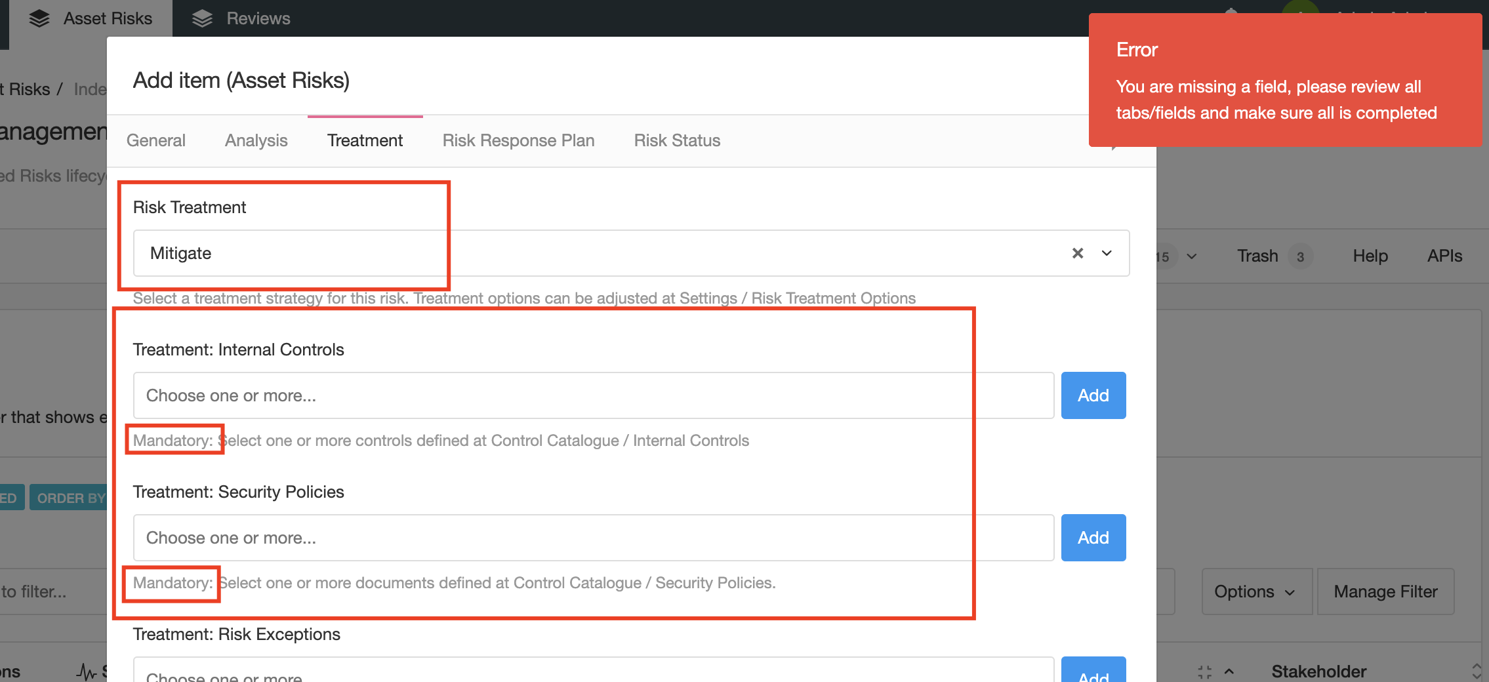Screen dimensions: 1489x682
Task: Open the Manage Filter dialog
Action: [1385, 591]
